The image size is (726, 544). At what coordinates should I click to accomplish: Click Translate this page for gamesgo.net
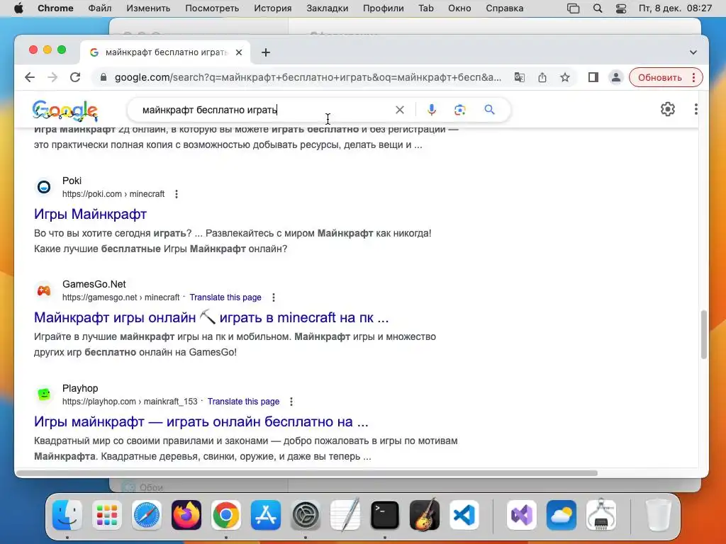[x=225, y=297]
